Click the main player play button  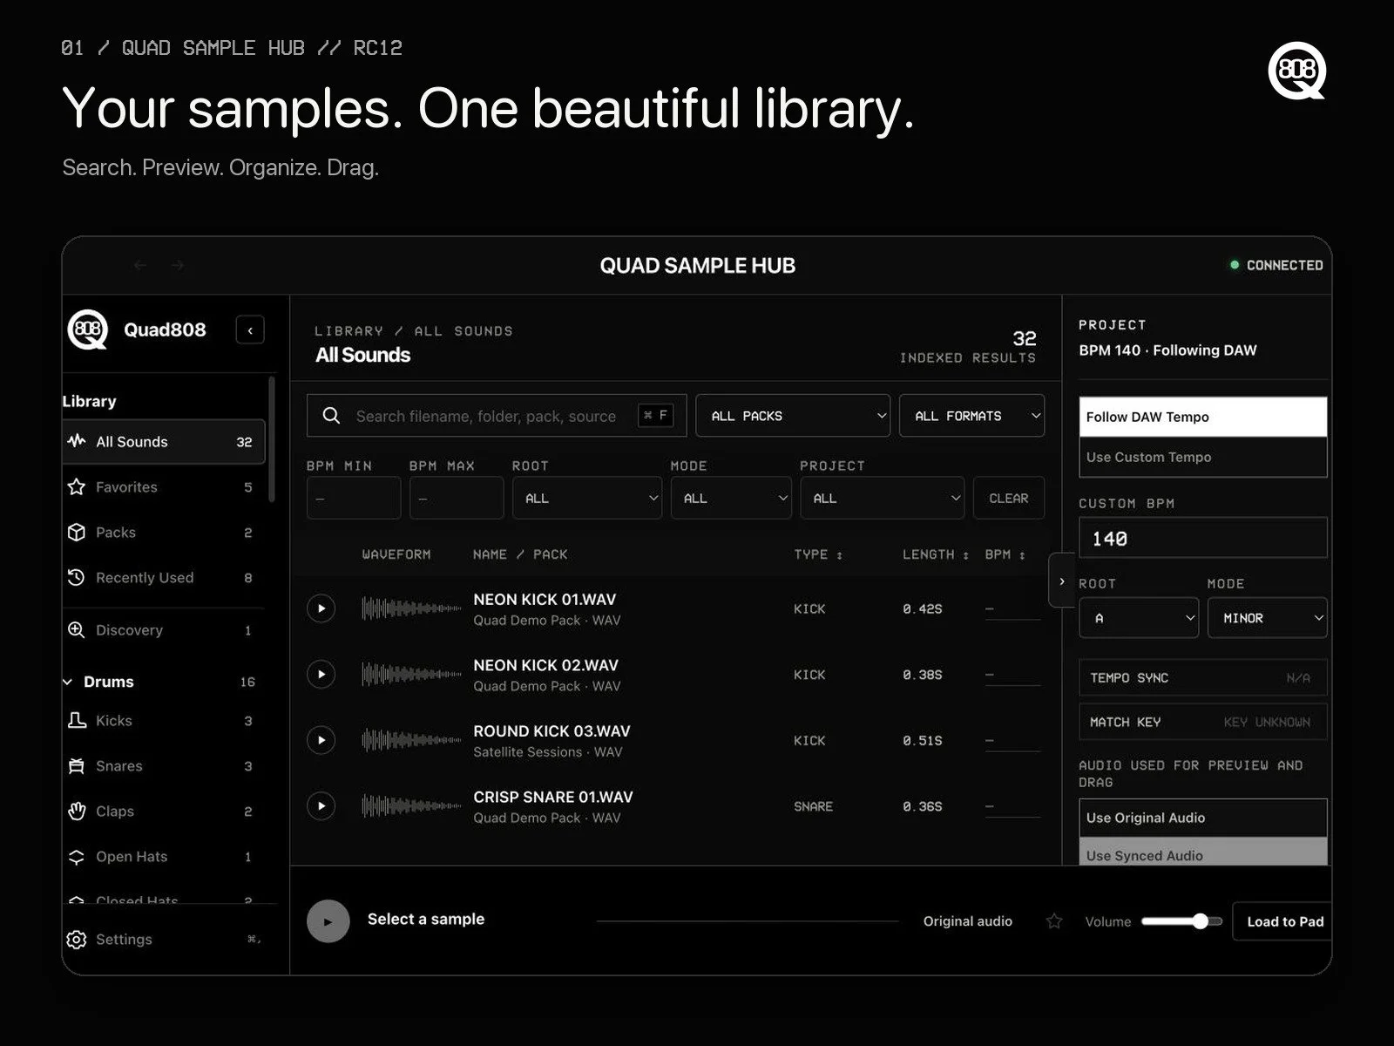point(328,921)
